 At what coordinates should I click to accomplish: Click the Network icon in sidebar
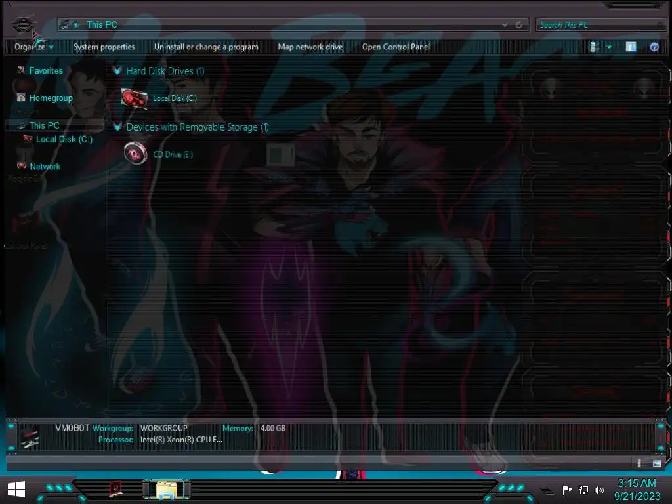coord(22,165)
